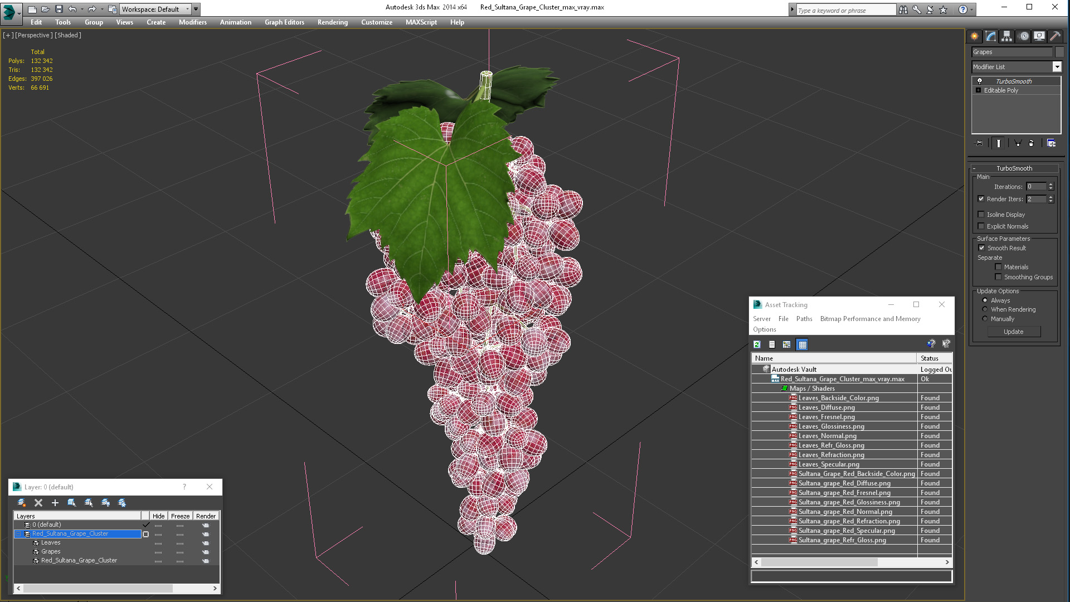Click Freeze column header in Layer window
The width and height of the screenshot is (1070, 602).
point(180,516)
